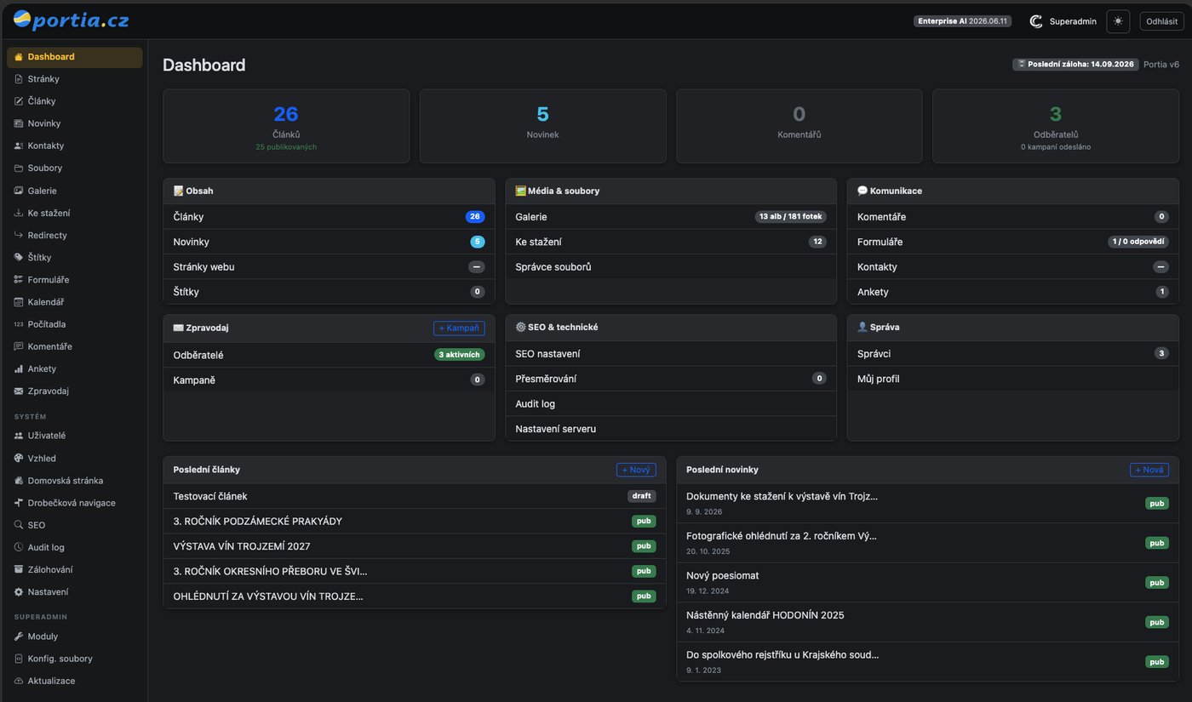Click the 5 Novinek stat card

pyautogui.click(x=543, y=126)
